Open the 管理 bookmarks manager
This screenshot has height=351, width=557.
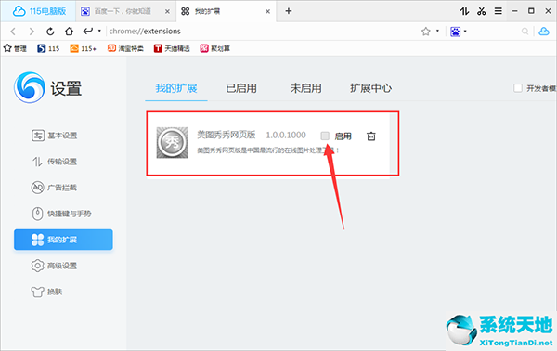click(15, 48)
